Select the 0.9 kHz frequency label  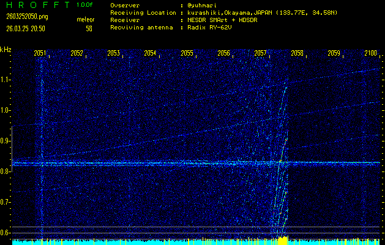point(6,141)
